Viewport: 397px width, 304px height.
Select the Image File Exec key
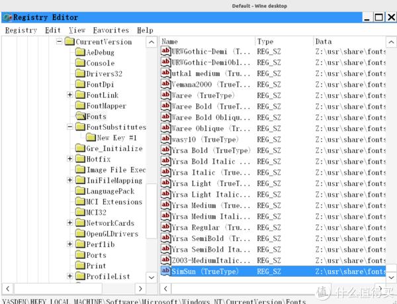pyautogui.click(x=116, y=170)
